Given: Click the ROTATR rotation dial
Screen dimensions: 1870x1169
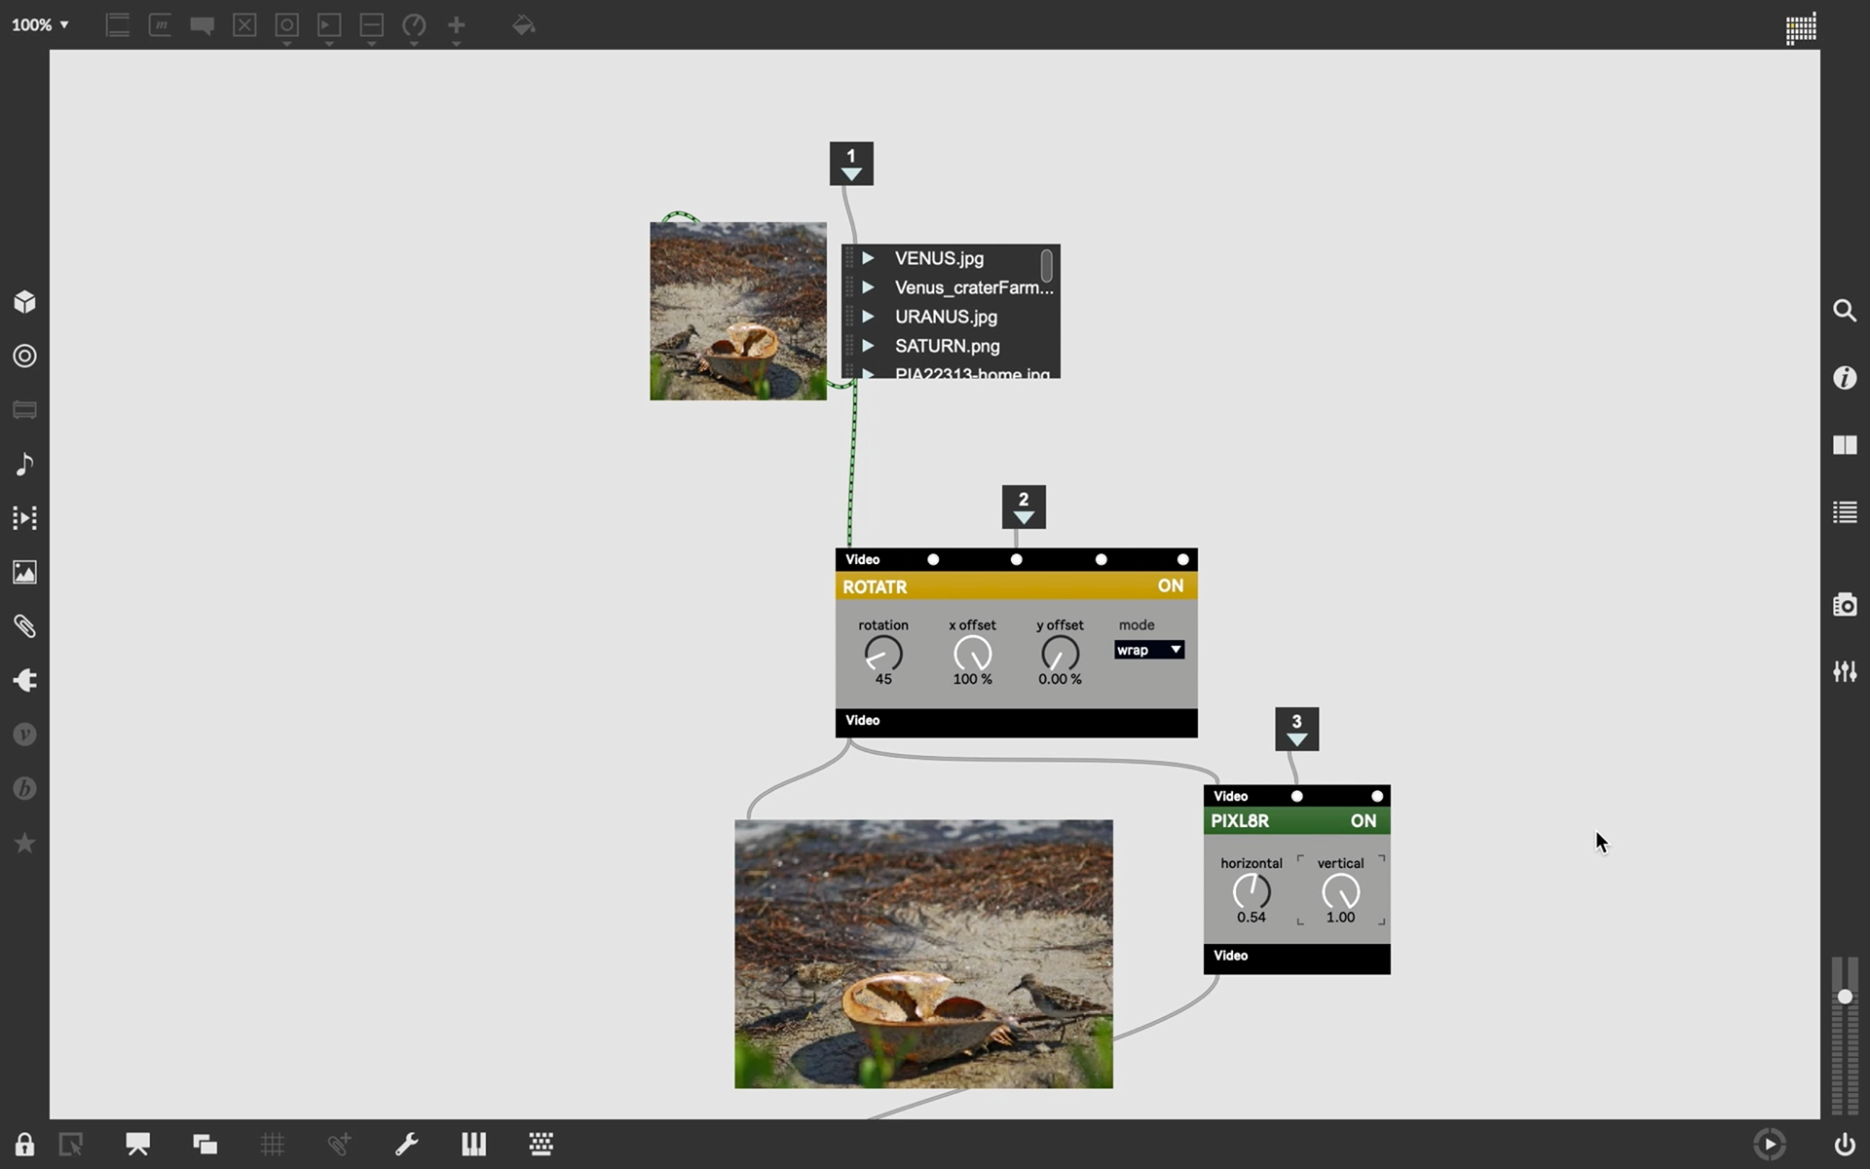Looking at the screenshot, I should [883, 654].
